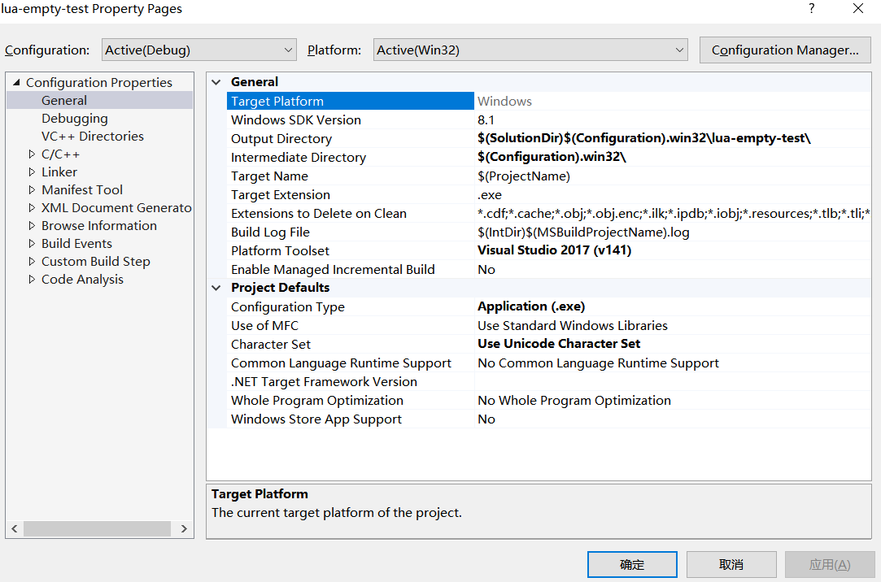The height and width of the screenshot is (582, 881).
Task: Click the help question mark icon
Action: tap(811, 9)
